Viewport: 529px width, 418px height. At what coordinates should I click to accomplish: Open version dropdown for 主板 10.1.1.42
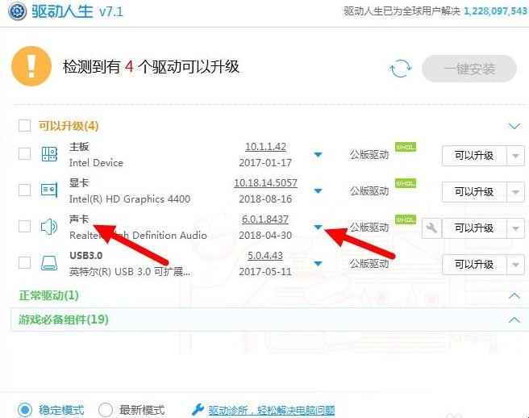(x=318, y=155)
